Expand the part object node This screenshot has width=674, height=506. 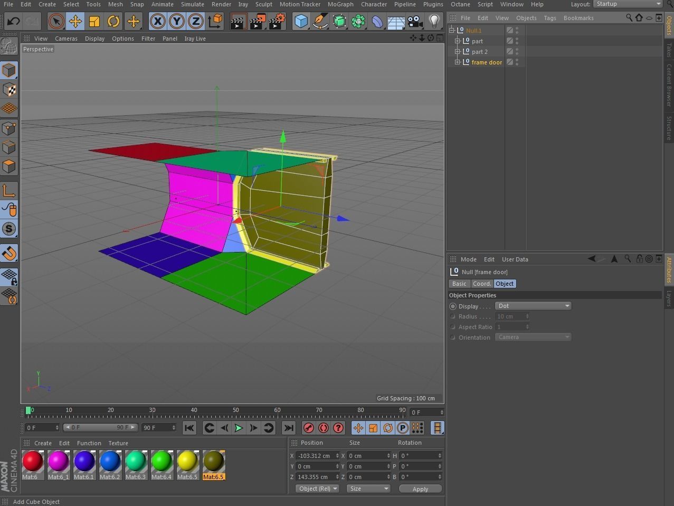coord(458,41)
